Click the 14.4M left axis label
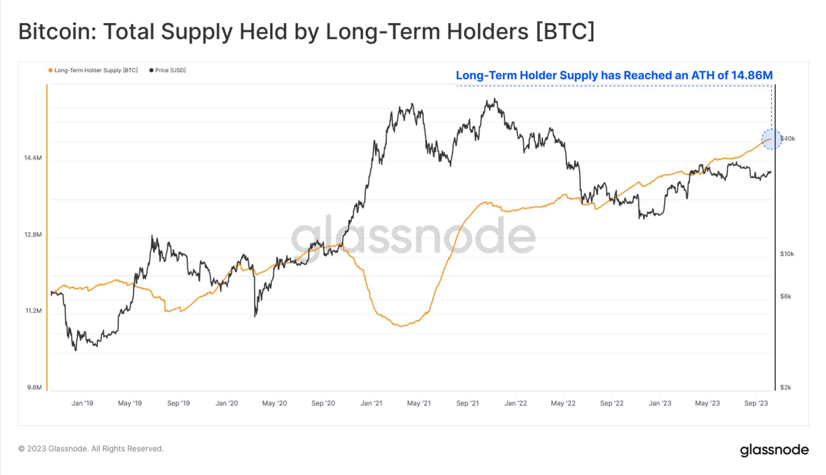 pyautogui.click(x=33, y=158)
